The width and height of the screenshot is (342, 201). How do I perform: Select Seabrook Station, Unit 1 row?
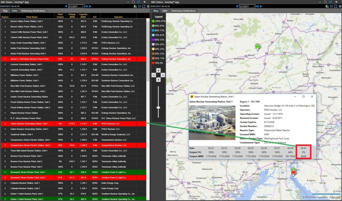[73, 135]
